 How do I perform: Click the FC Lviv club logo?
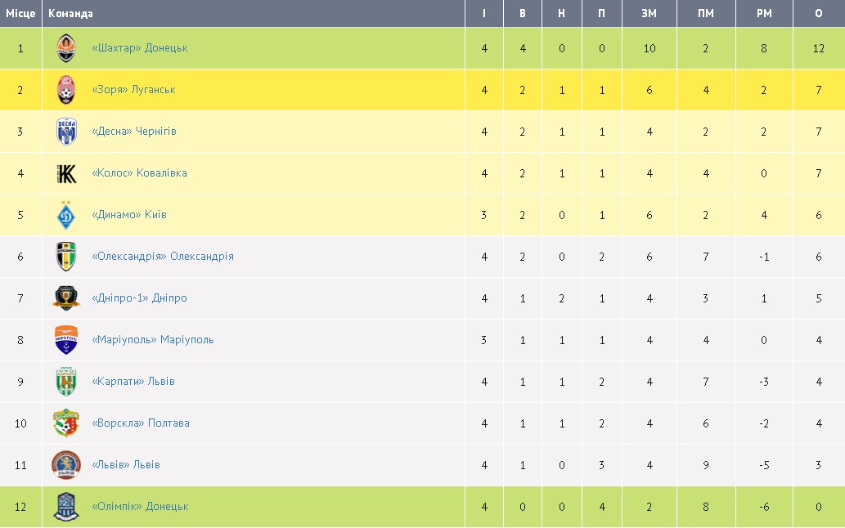click(66, 465)
